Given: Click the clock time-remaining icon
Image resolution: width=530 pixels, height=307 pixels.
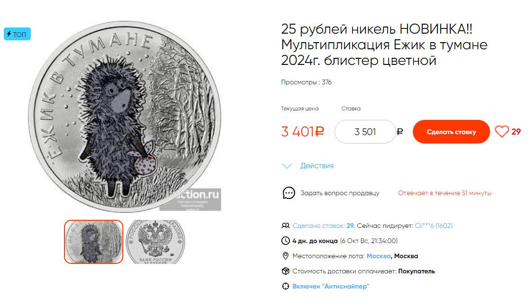Looking at the screenshot, I should coord(286,241).
